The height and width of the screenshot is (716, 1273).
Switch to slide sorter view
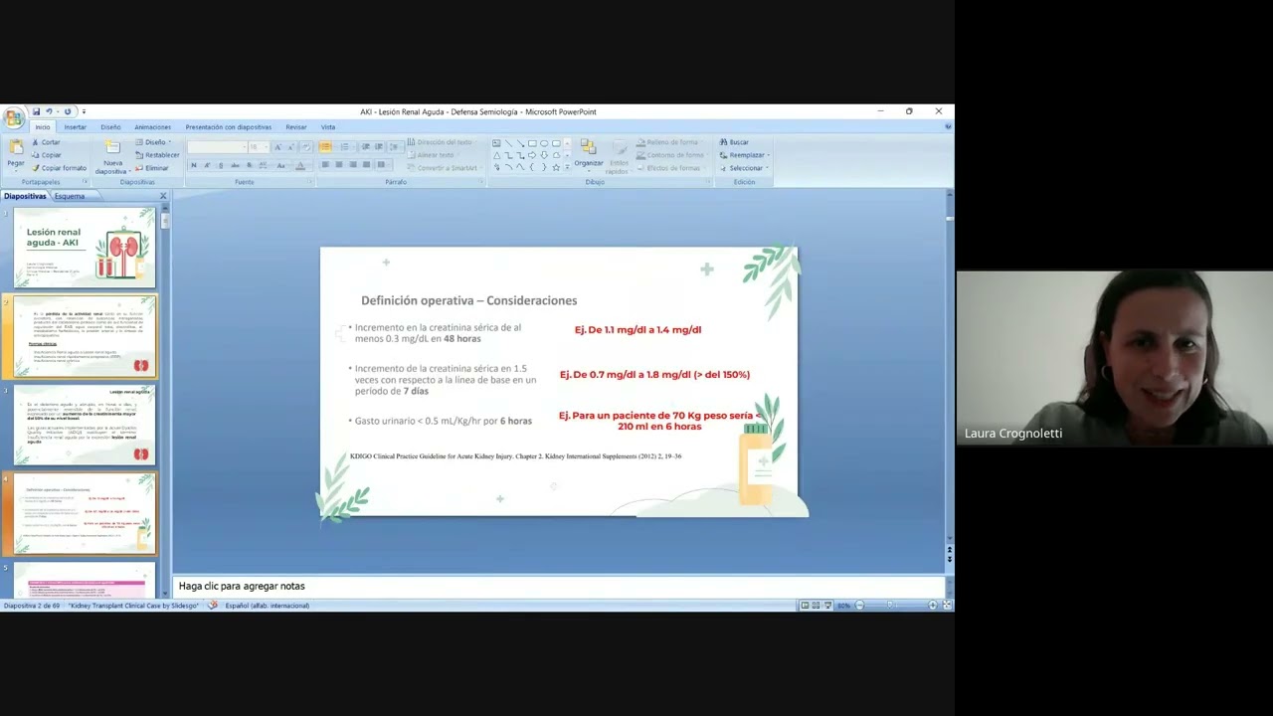click(x=816, y=605)
